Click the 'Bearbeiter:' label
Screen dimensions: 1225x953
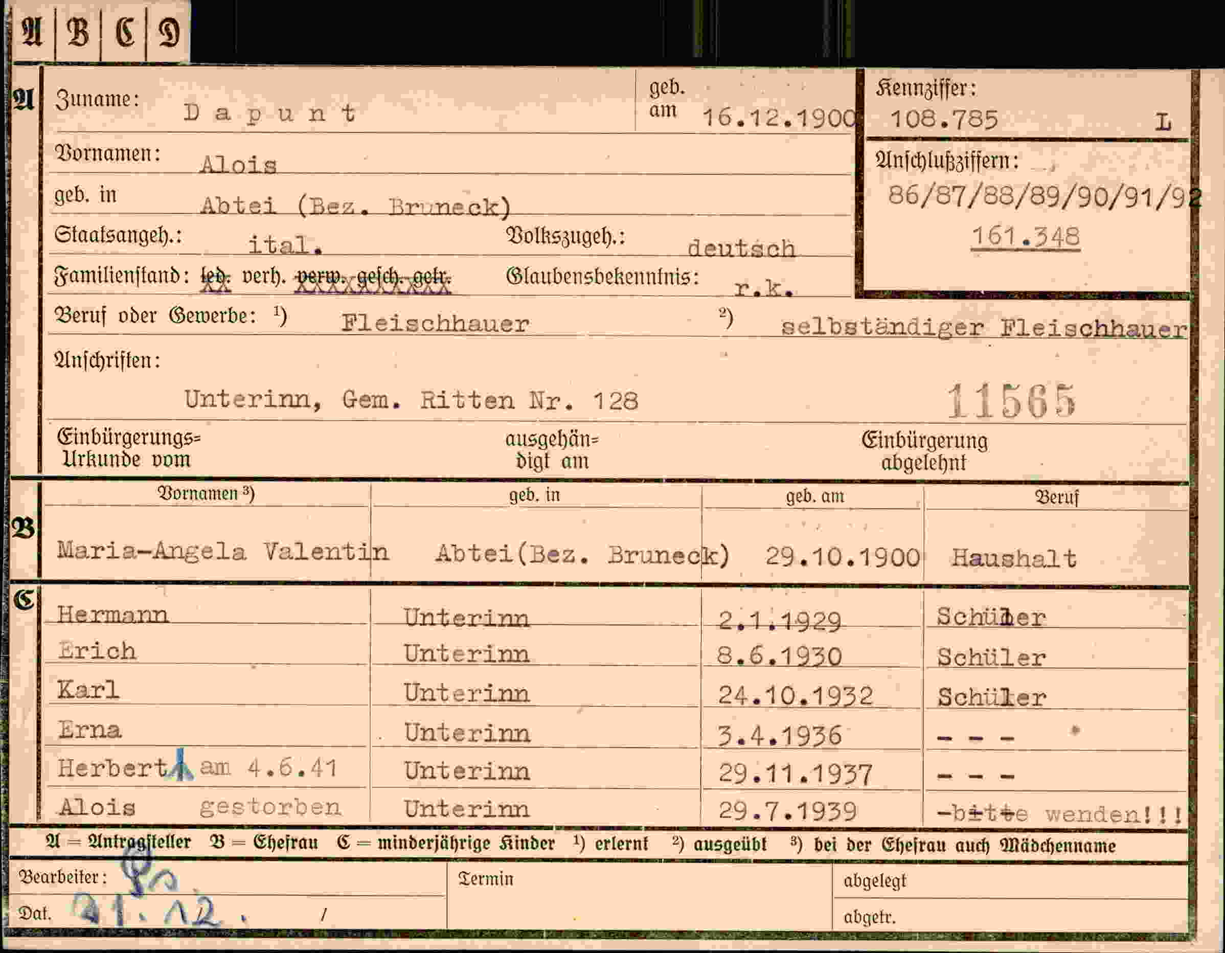(63, 877)
